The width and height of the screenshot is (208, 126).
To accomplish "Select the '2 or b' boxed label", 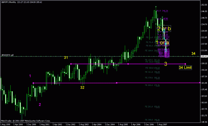I will (x=164, y=29).
